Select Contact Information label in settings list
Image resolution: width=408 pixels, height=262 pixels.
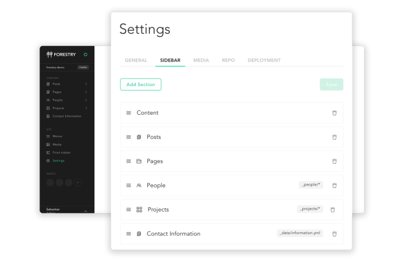click(173, 234)
